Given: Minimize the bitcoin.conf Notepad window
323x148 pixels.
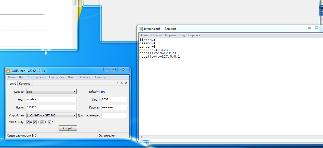Looking at the screenshot, I should pos(310,28).
